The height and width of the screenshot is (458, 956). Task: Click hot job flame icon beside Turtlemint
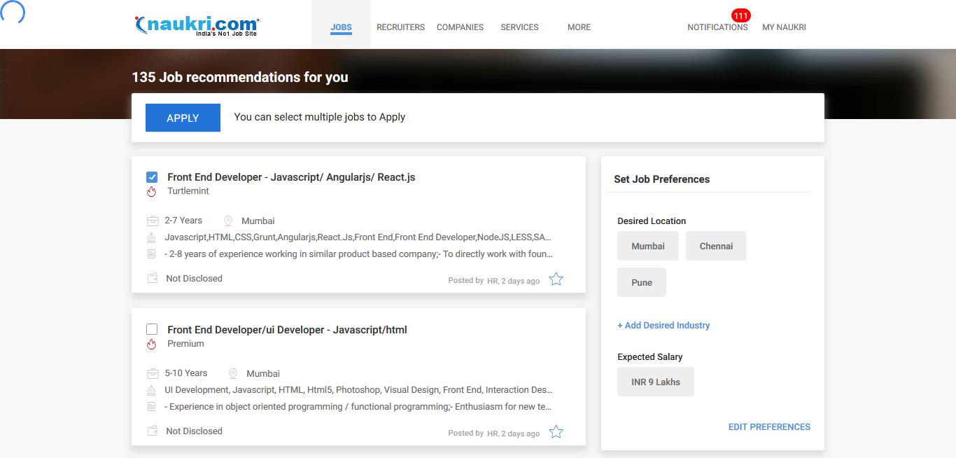[x=151, y=191]
